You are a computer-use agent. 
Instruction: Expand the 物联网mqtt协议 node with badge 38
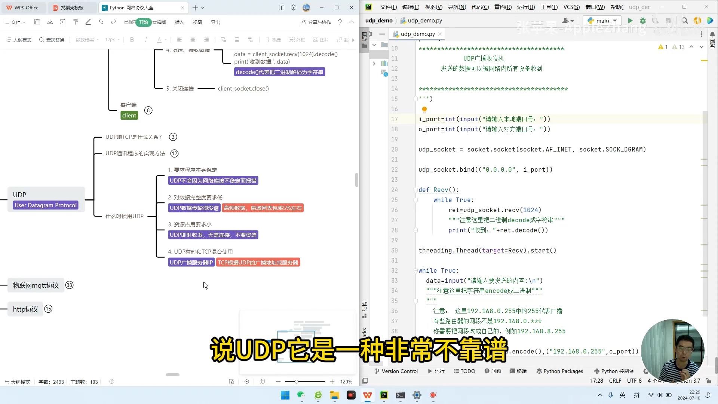70,285
